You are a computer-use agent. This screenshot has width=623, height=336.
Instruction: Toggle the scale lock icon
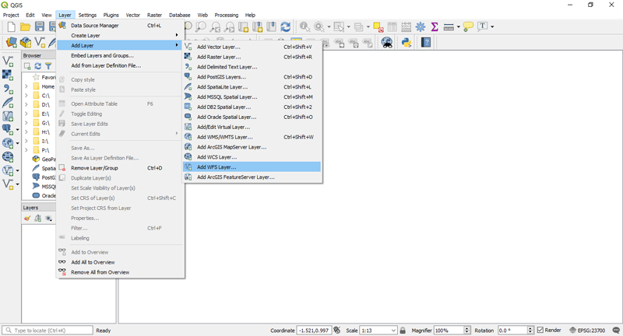[x=403, y=330]
